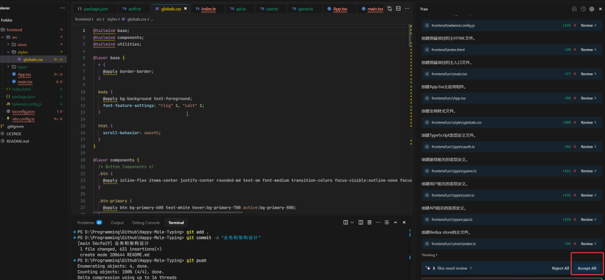Expand the files need review list
The width and height of the screenshot is (605, 280).
point(471,268)
